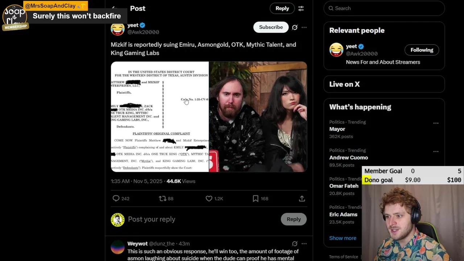
Task: Open more options on Weywot's reply
Action: point(304,244)
